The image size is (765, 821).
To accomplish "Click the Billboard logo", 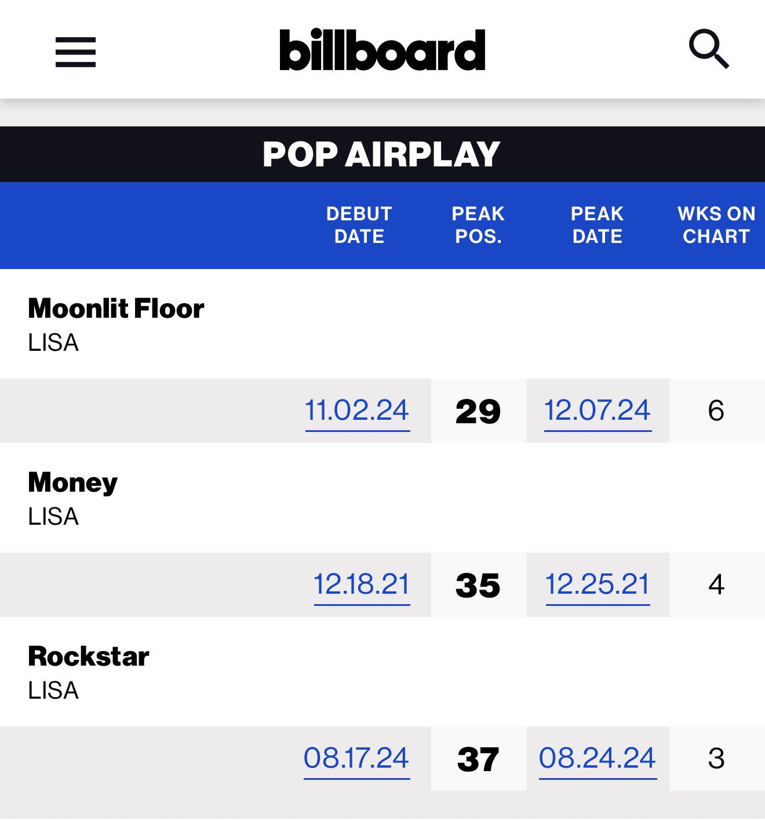I will click(x=382, y=50).
